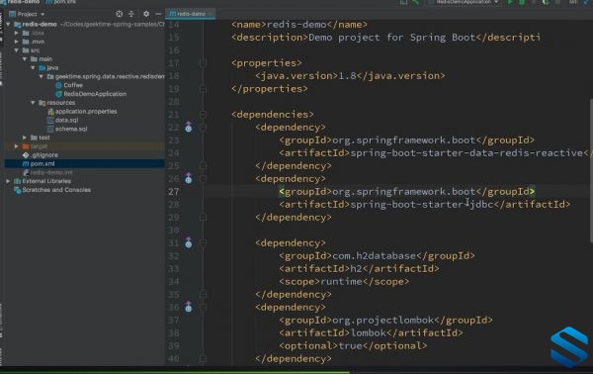Click redis-demo in the top breadcrumb bar
Screen dimensions: 593x374
[20, 2]
